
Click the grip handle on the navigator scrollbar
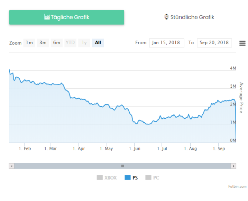click(123, 166)
